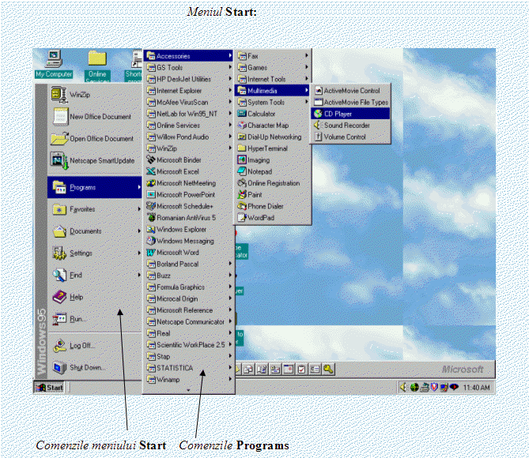The height and width of the screenshot is (458, 529).
Task: Launch Microsoft Excel from Programs
Action: (189, 171)
